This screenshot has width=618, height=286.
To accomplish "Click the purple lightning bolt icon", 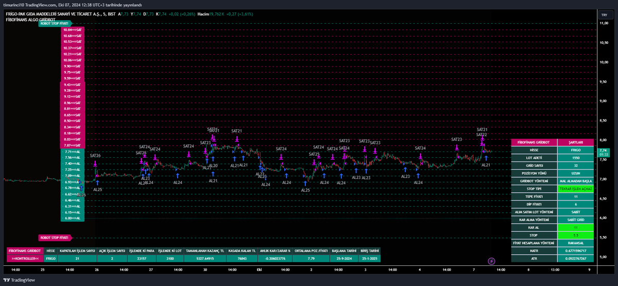I will point(491,261).
